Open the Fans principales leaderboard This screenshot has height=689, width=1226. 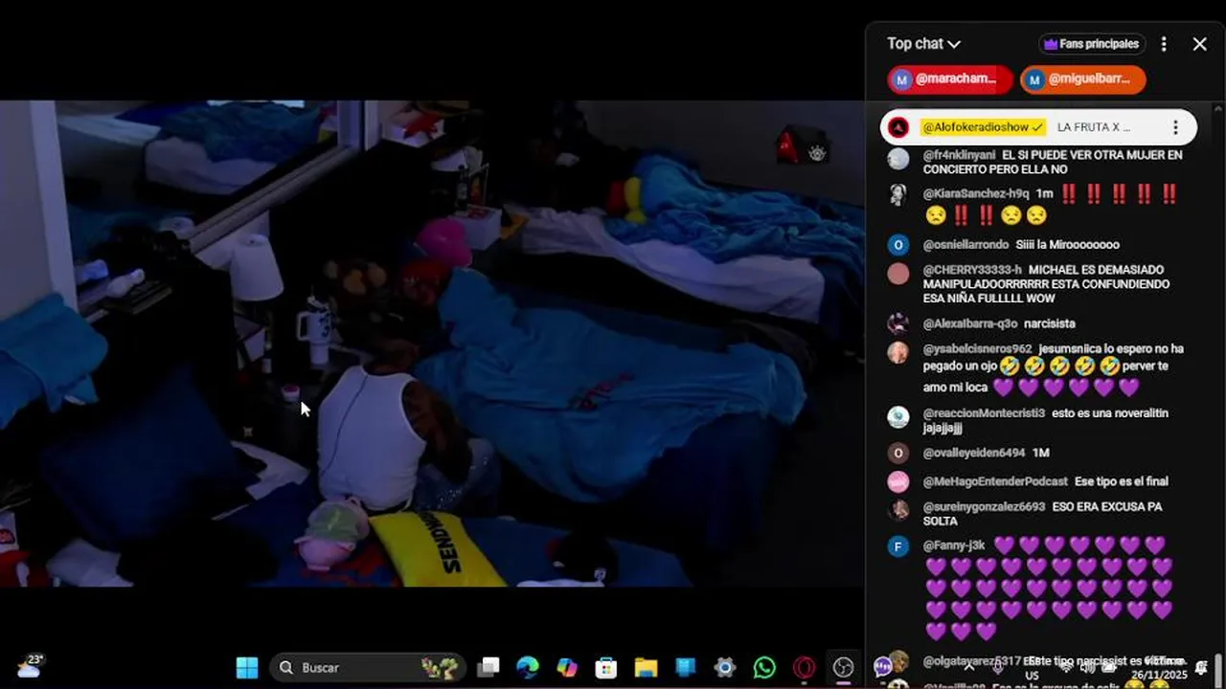pyautogui.click(x=1092, y=44)
